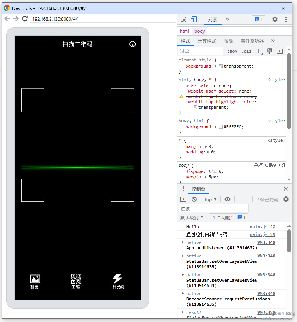The width and height of the screenshot is (297, 322).
Task: Activate the inspect element picker icon
Action: tap(183, 19)
